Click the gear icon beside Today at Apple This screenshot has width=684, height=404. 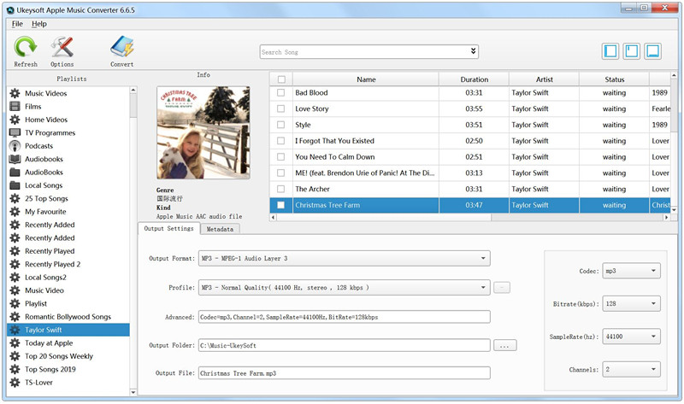(15, 343)
